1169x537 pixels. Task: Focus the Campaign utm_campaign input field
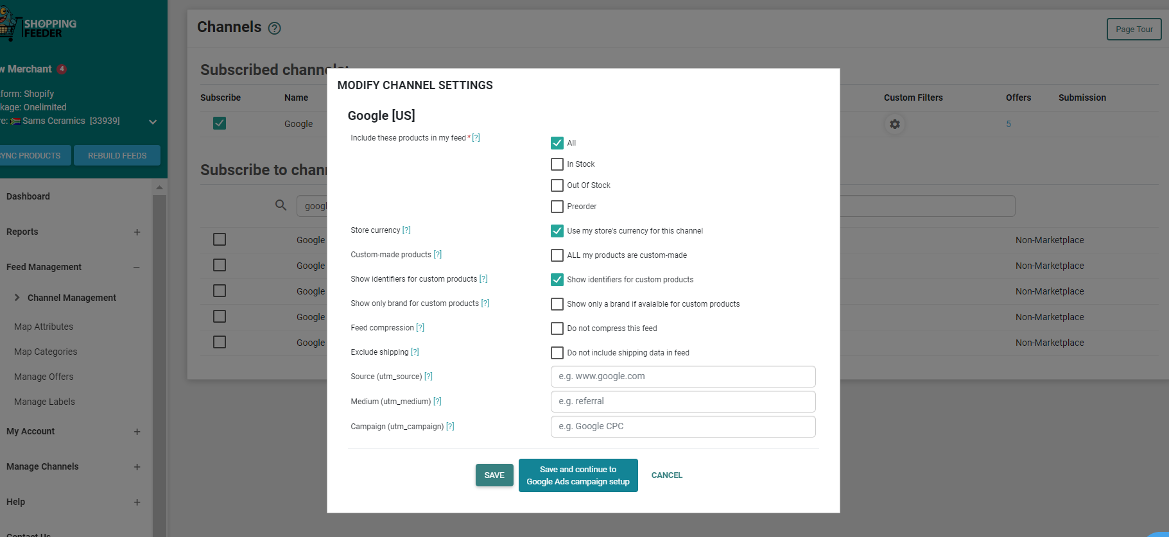[683, 427]
